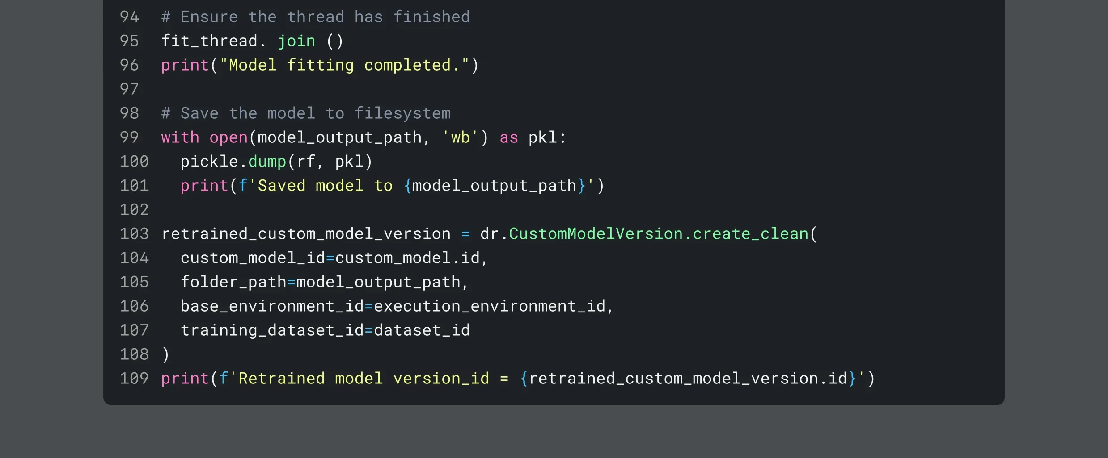Click line number 109

134,379
